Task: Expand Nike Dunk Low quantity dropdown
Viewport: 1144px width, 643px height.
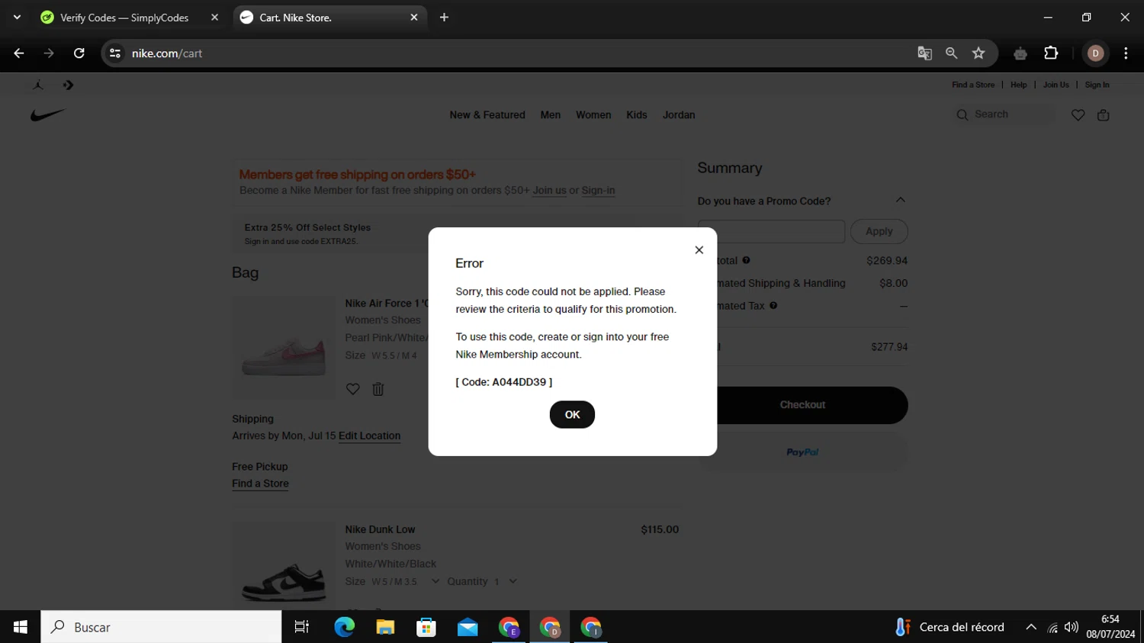Action: pyautogui.click(x=513, y=581)
